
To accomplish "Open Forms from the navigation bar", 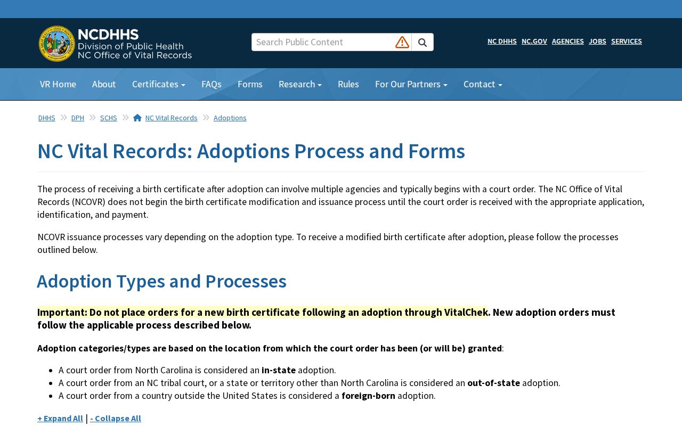I will pyautogui.click(x=250, y=84).
